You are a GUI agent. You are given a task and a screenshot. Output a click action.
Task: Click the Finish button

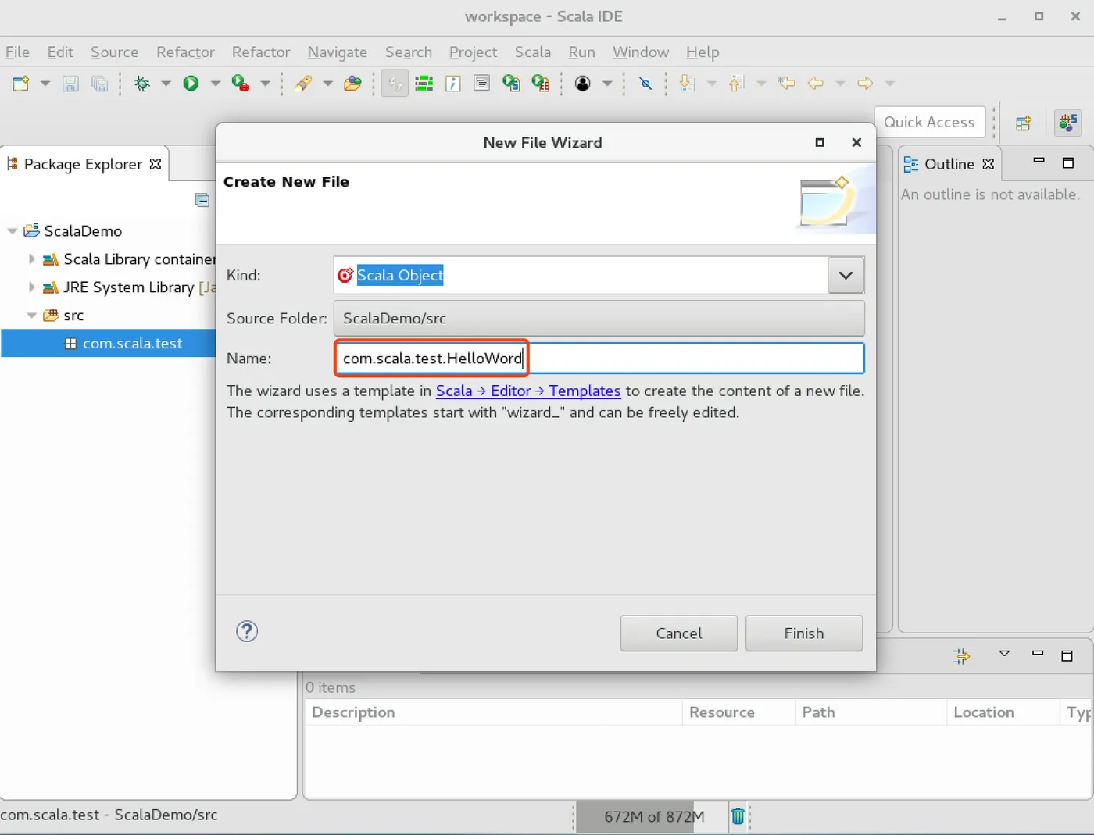803,633
